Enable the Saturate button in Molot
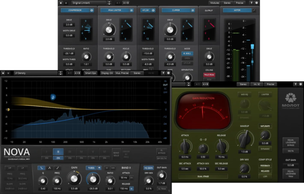The image size is (304, 194). tap(265, 126)
